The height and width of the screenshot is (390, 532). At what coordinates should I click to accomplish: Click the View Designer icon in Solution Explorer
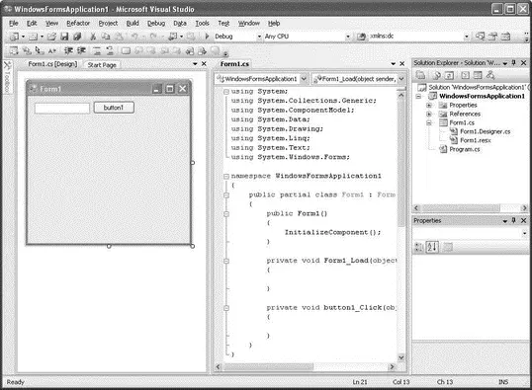pos(478,75)
